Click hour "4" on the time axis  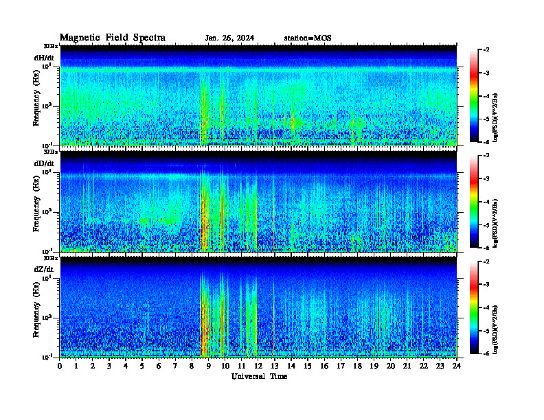coord(126,366)
